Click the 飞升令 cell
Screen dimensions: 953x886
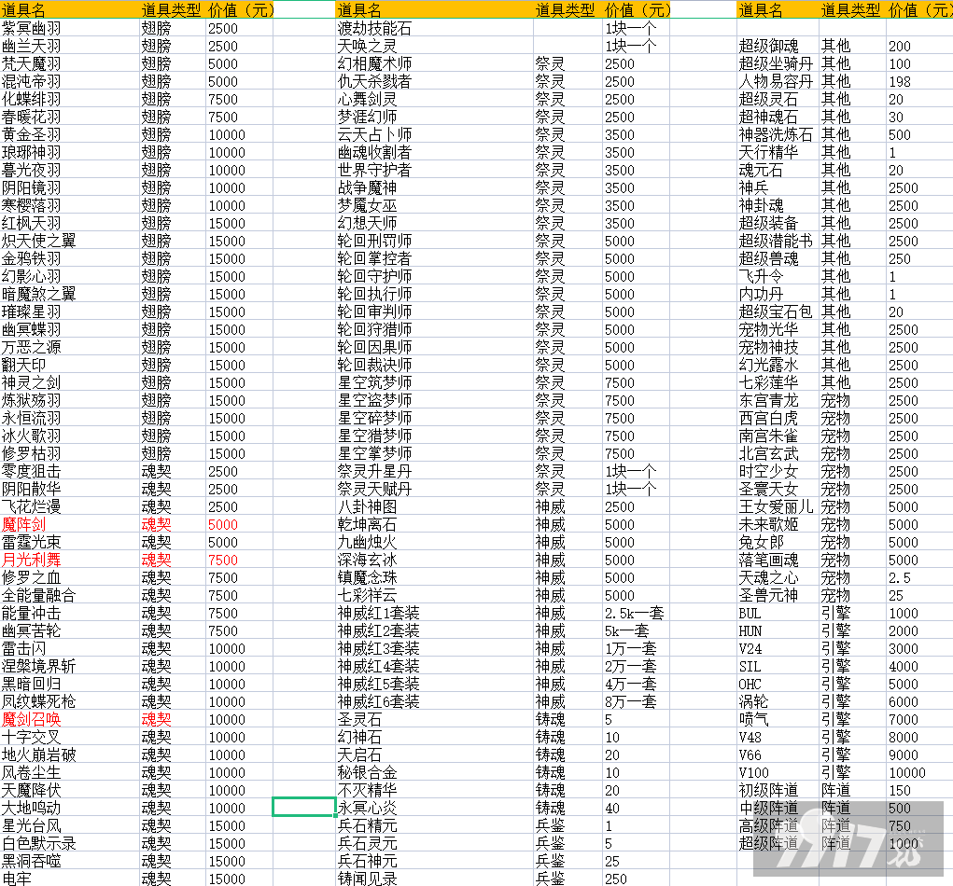point(761,277)
